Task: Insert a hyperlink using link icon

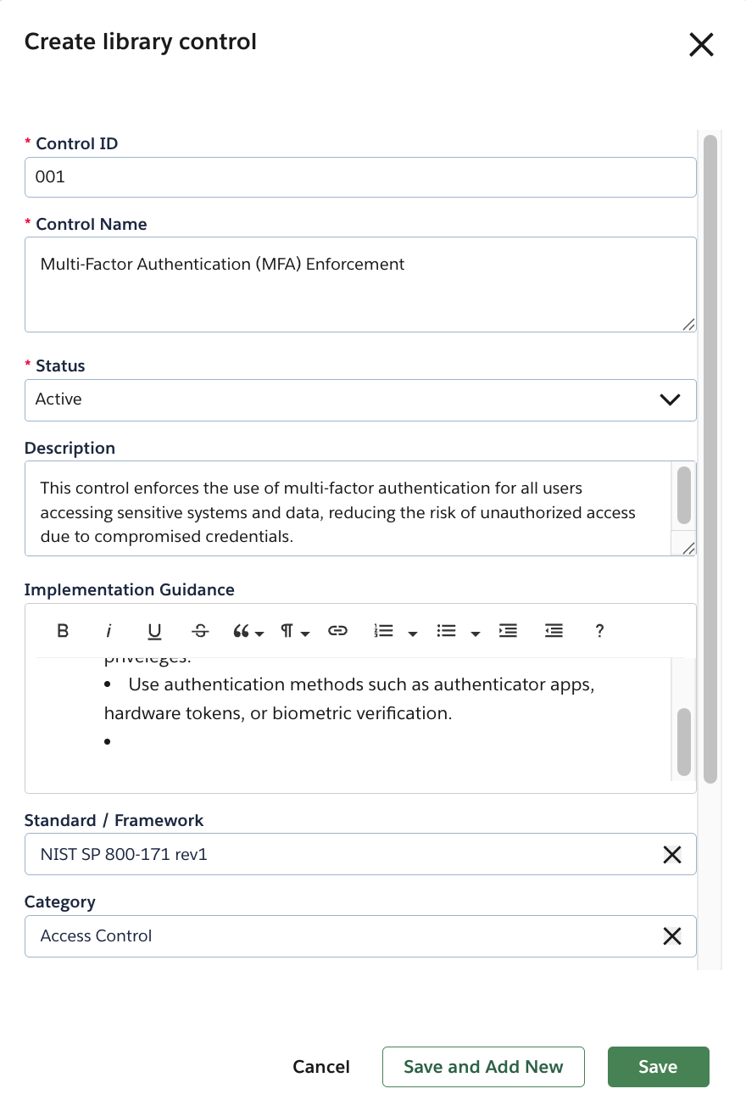Action: 337,631
